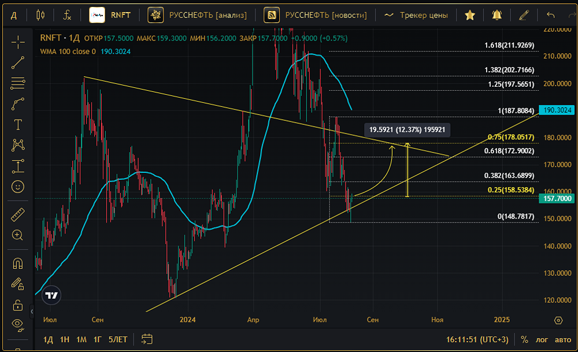
Task: Add chart to favorites star
Action: click(x=469, y=15)
